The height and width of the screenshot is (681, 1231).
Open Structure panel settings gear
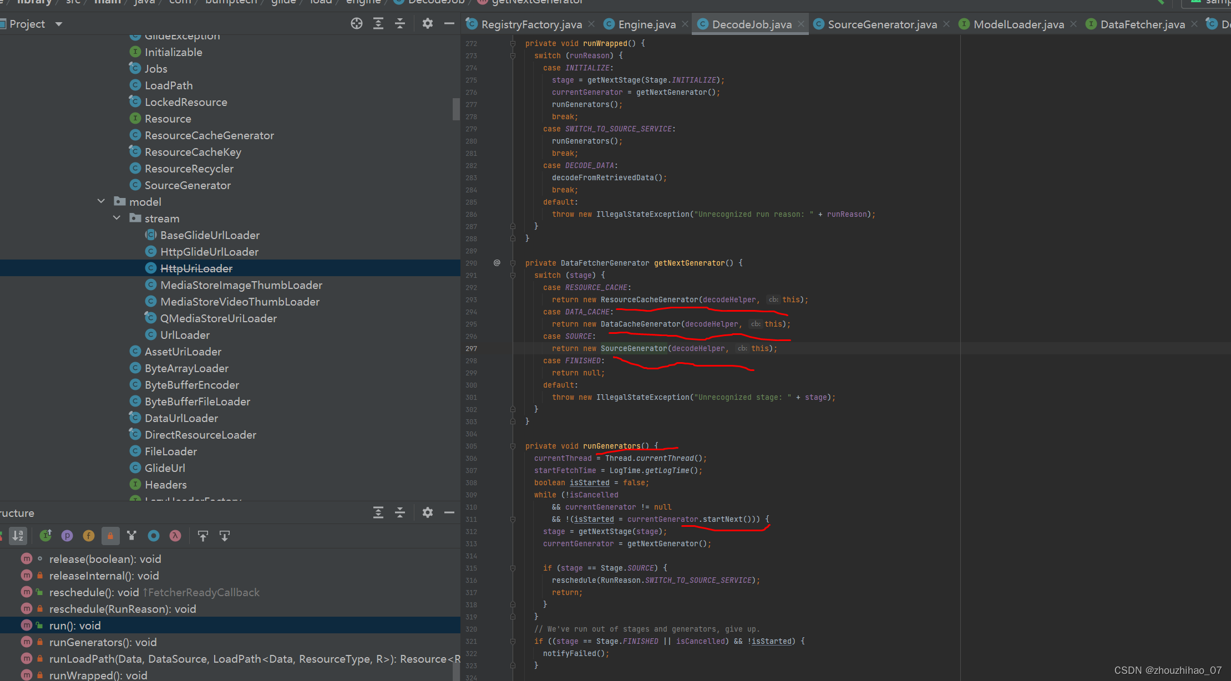428,512
